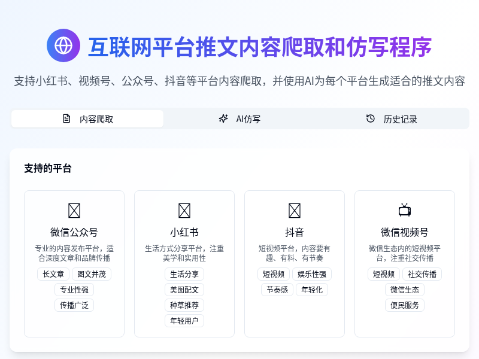This screenshot has height=359, width=479.
Task: Click 小红书 description 生活方式分享平台
Action: [184, 253]
